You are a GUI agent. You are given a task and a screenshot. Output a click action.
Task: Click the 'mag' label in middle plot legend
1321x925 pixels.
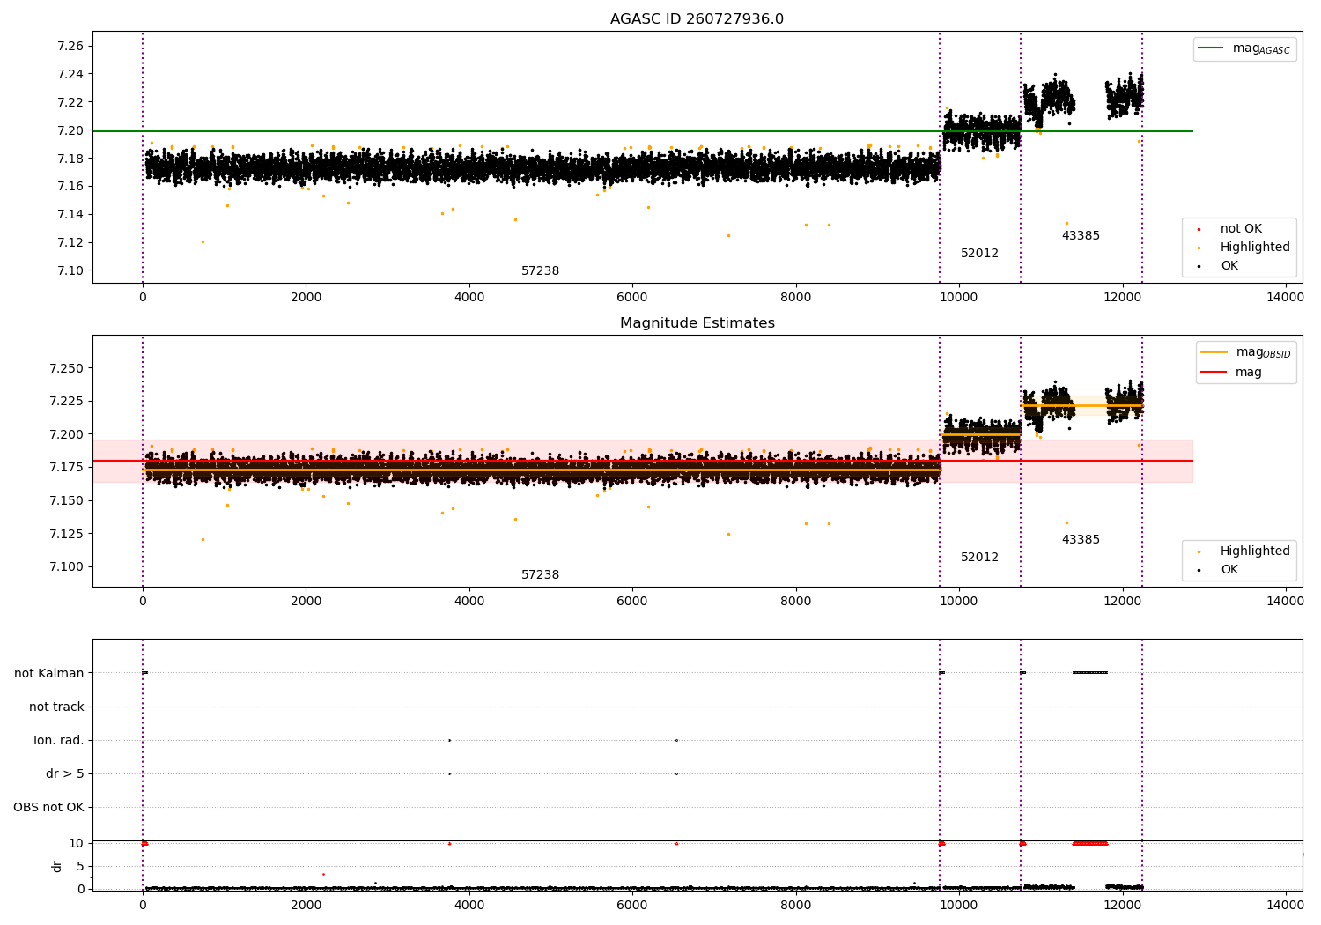coord(1249,373)
